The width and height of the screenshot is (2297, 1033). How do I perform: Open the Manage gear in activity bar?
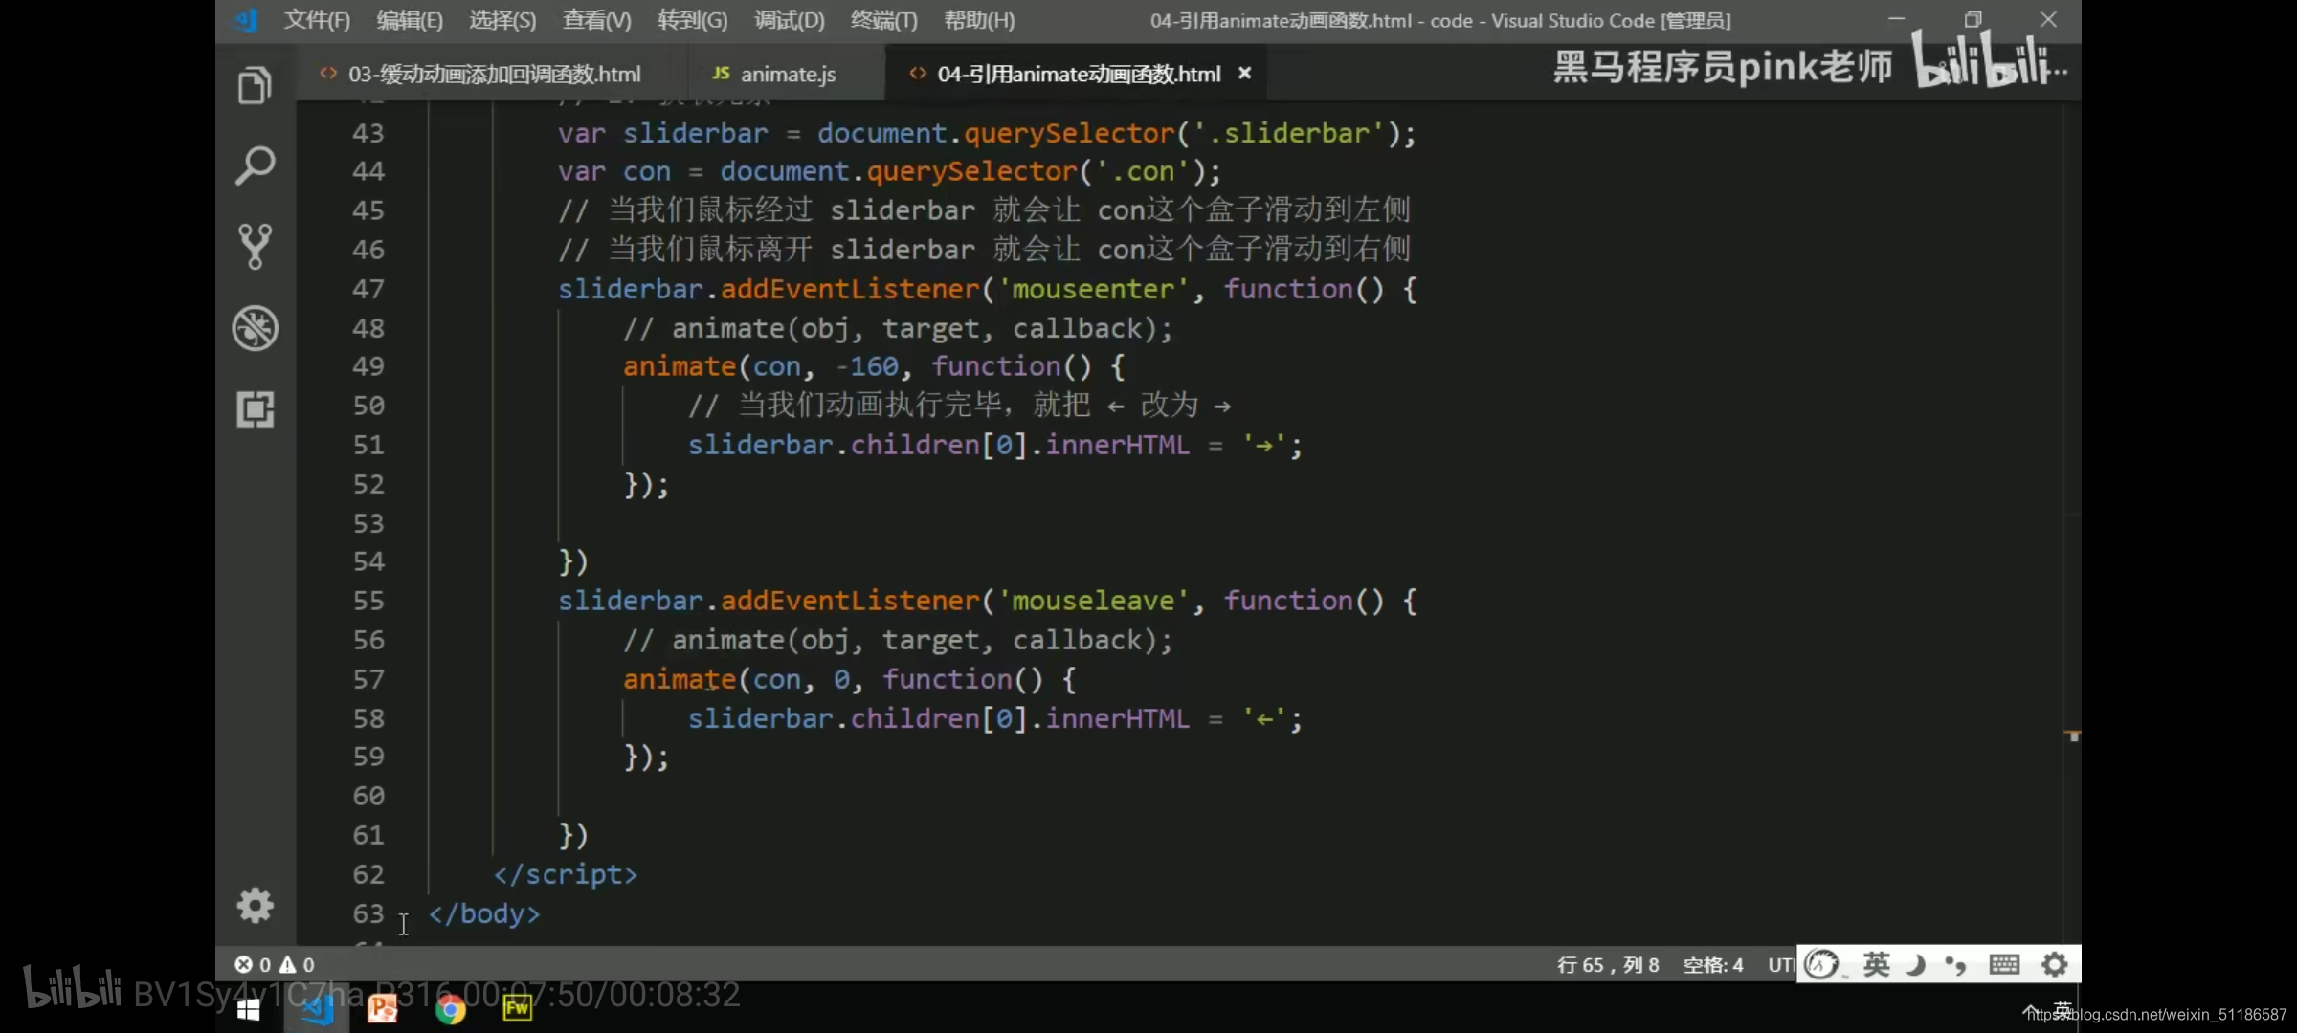255,905
